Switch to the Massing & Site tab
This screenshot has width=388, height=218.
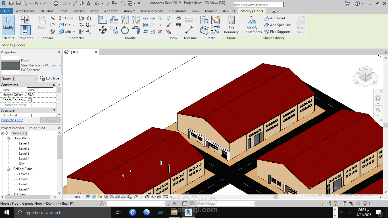(152, 11)
